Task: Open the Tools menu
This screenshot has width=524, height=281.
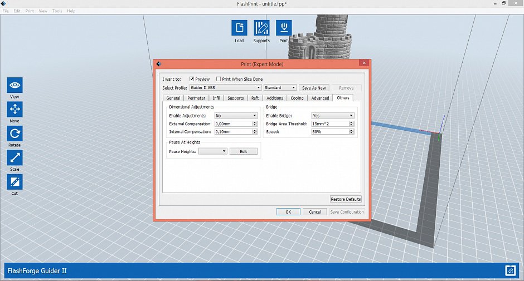Action: (57, 11)
